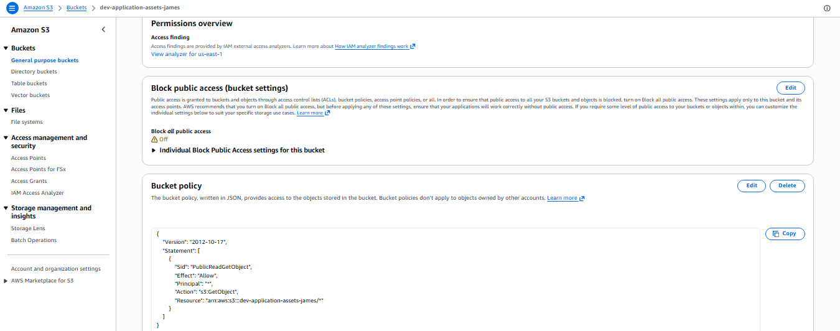The width and height of the screenshot is (840, 331).
Task: Click the Access finding label
Action: 170,37
